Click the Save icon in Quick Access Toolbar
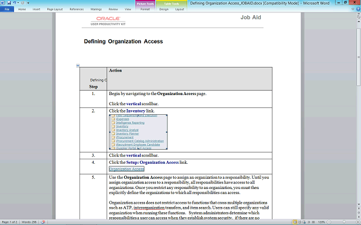 [10, 3]
